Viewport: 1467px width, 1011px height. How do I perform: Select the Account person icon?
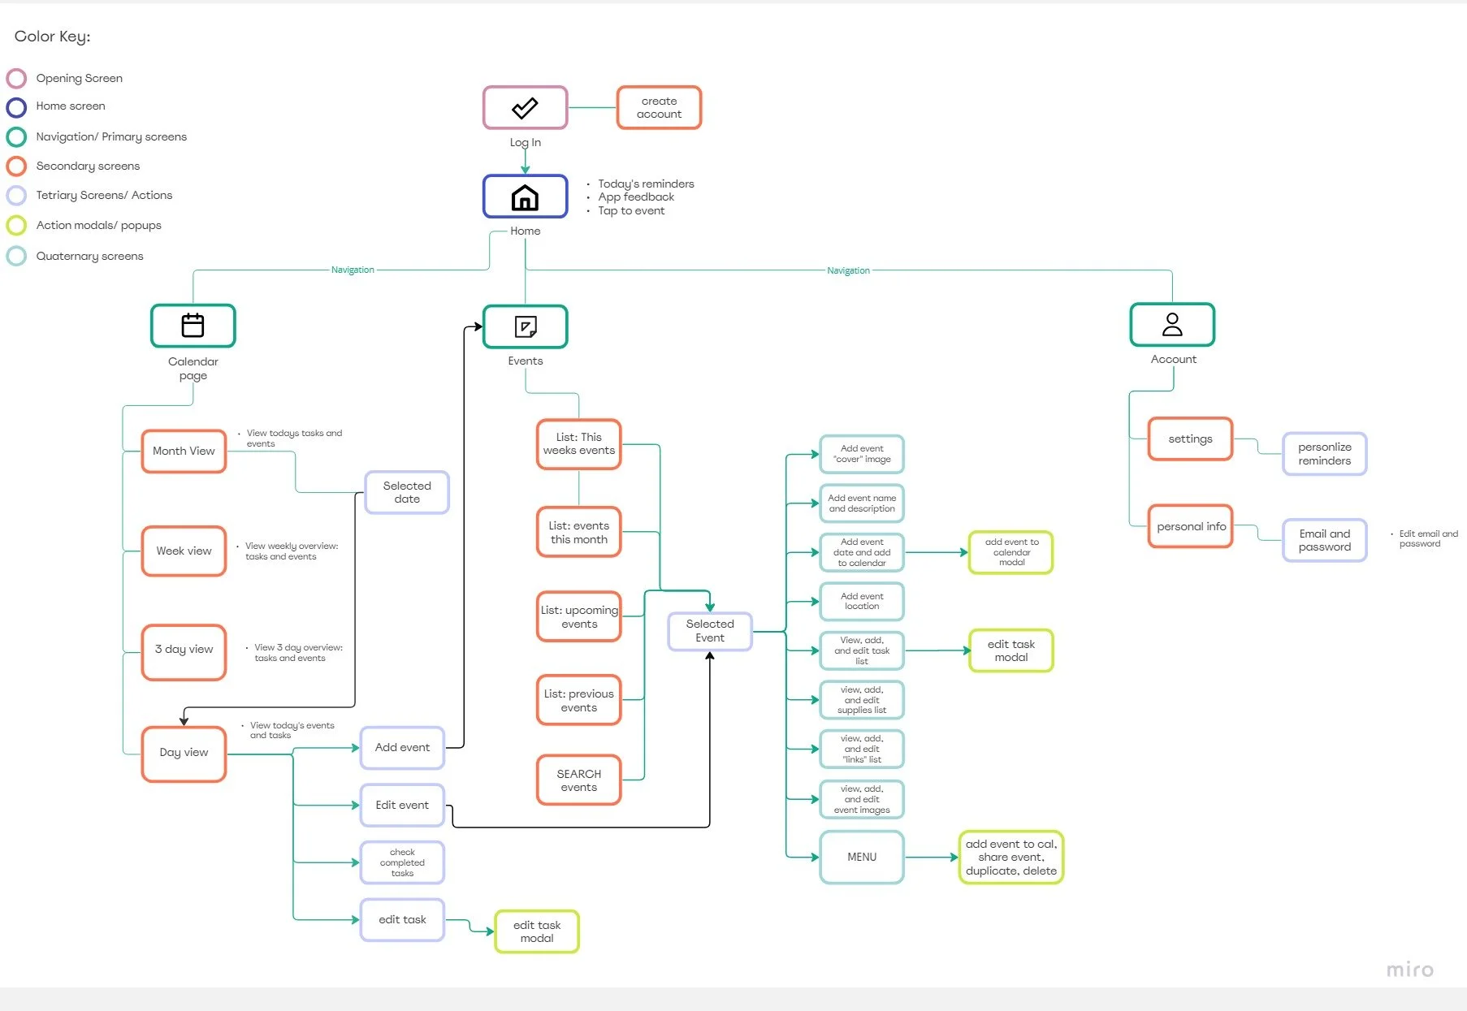coord(1171,324)
